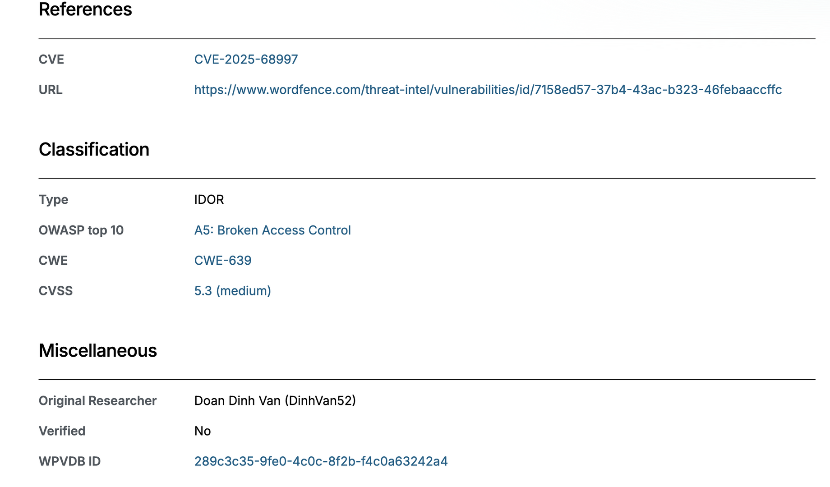Click the URL label in References
Viewport: 830px width, 487px height.
(51, 90)
